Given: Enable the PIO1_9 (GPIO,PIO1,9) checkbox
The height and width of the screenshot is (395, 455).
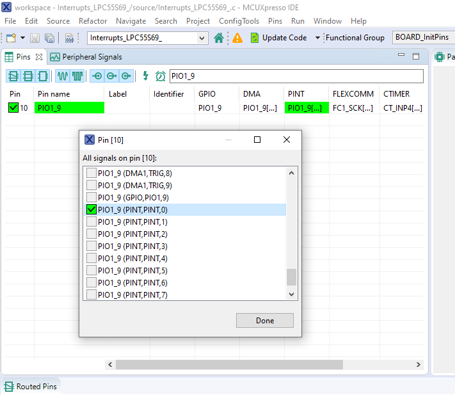Looking at the screenshot, I should point(92,197).
